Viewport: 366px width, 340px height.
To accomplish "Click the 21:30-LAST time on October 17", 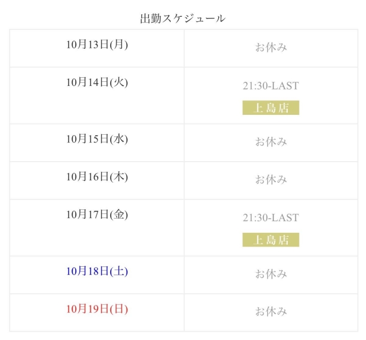I will click(271, 218).
